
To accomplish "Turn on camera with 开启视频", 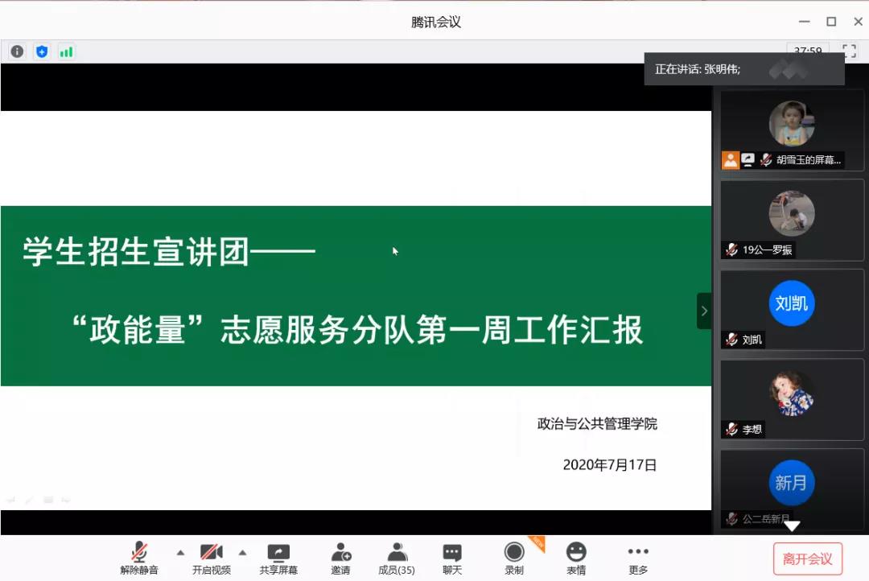I will [x=211, y=558].
